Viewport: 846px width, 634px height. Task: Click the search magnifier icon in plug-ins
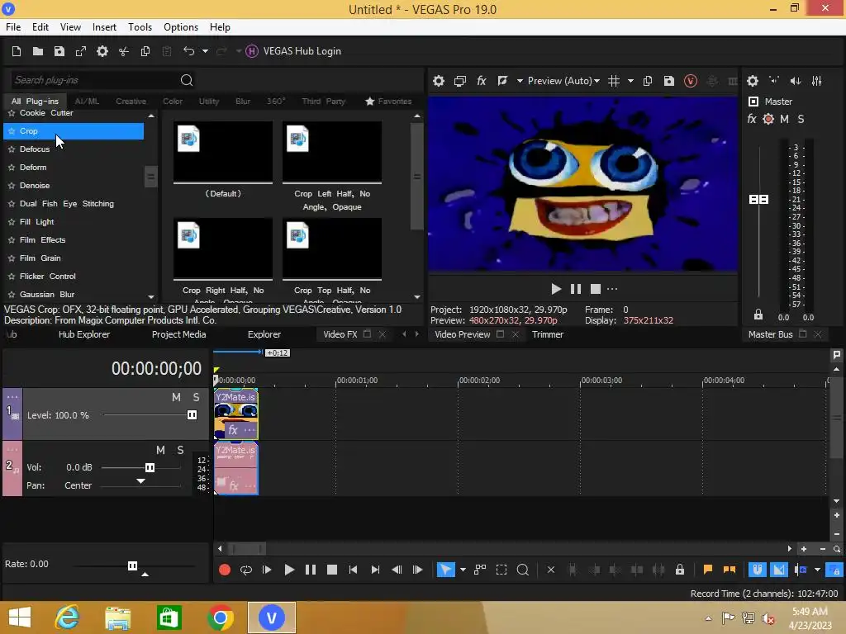[x=187, y=80]
